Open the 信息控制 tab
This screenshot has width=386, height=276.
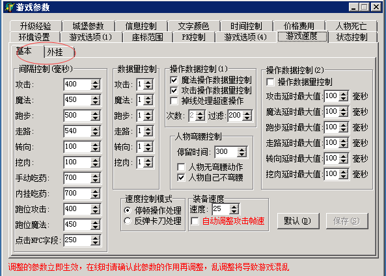[141, 26]
